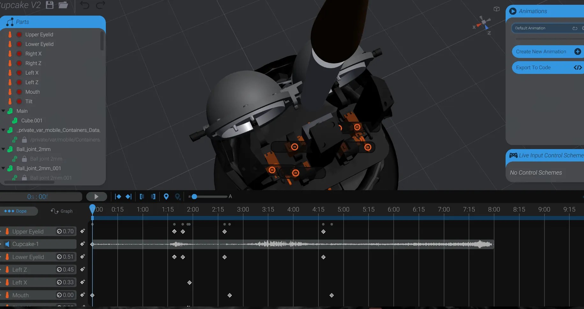Toggle the red dot for Lower Eyelid
Screen dimensions: 584x309
click(19, 44)
